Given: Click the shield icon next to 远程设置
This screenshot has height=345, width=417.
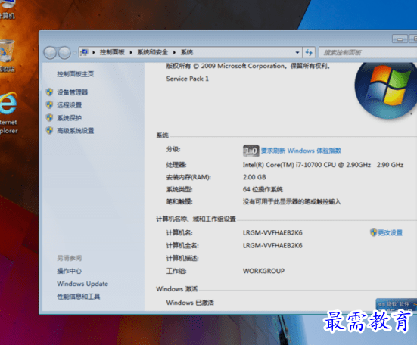Looking at the screenshot, I should pyautogui.click(x=49, y=104).
